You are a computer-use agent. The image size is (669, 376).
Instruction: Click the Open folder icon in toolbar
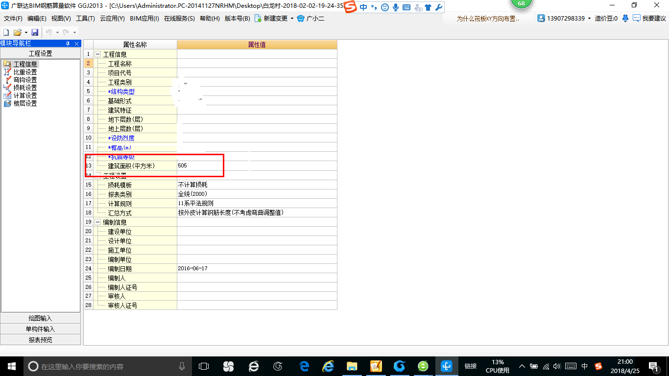tap(17, 32)
